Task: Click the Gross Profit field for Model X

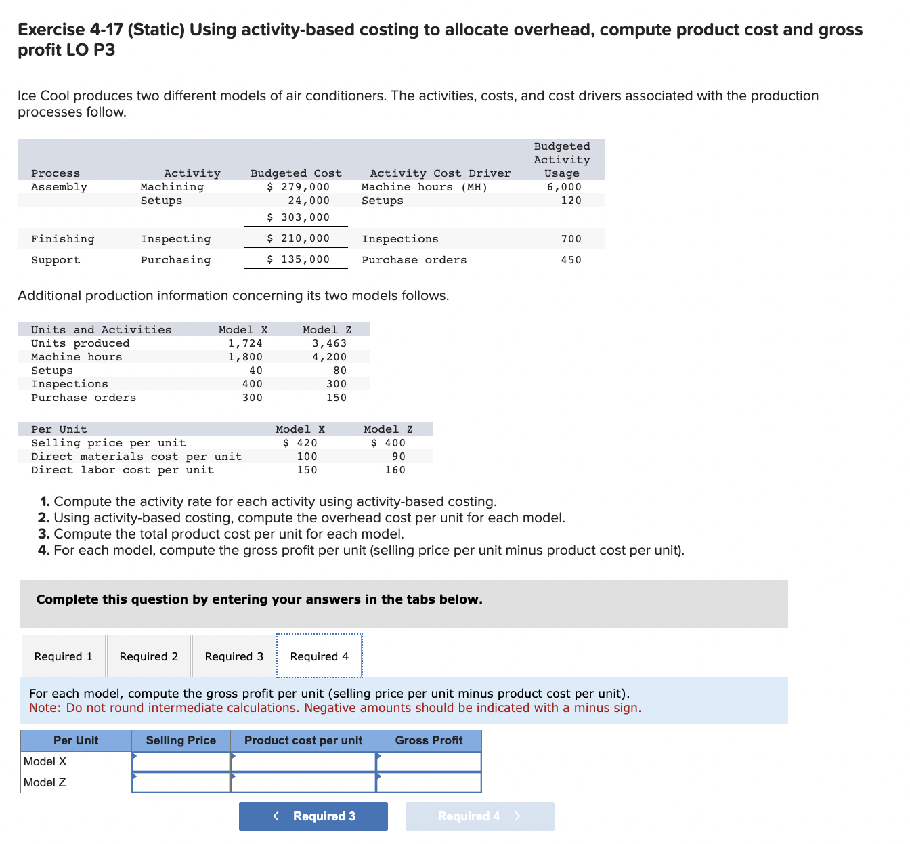Action: (429, 761)
